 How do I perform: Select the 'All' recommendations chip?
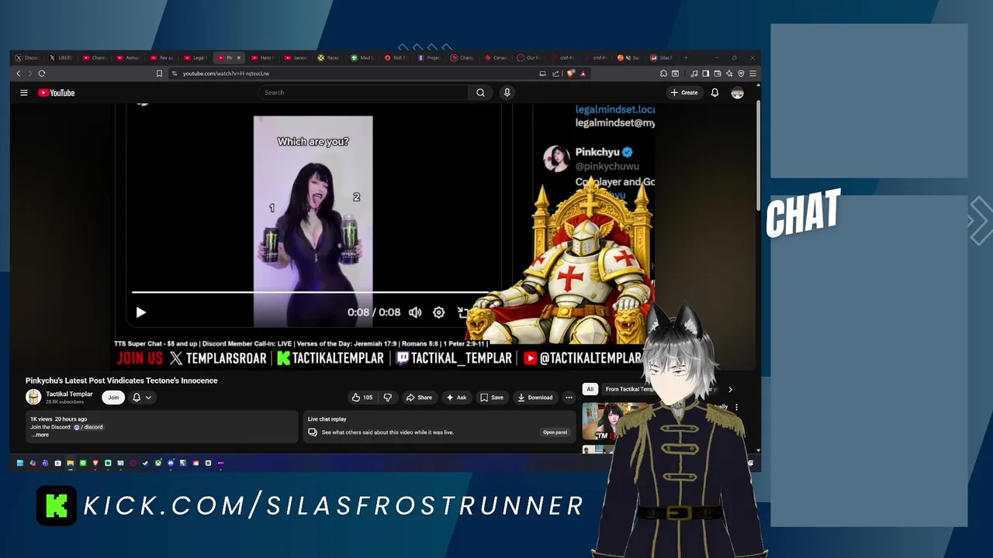(590, 389)
